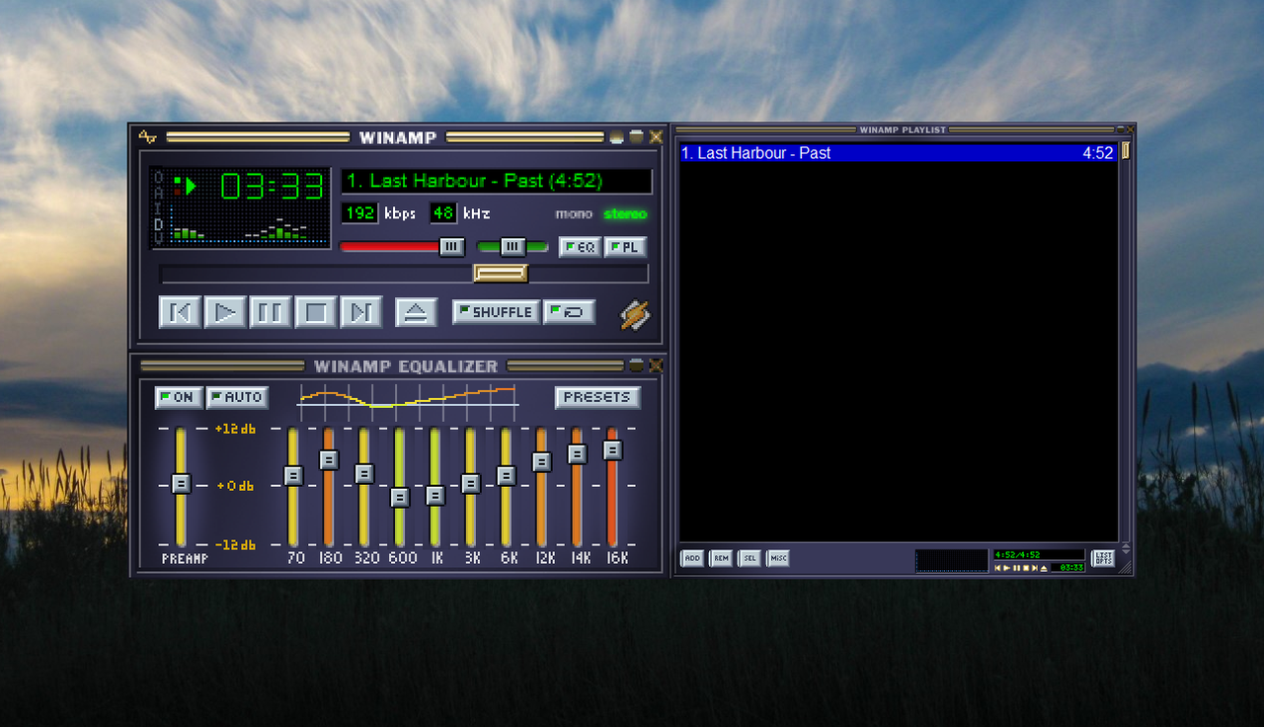Click the 1K band slider handle
The width and height of the screenshot is (1264, 727).
(x=435, y=495)
